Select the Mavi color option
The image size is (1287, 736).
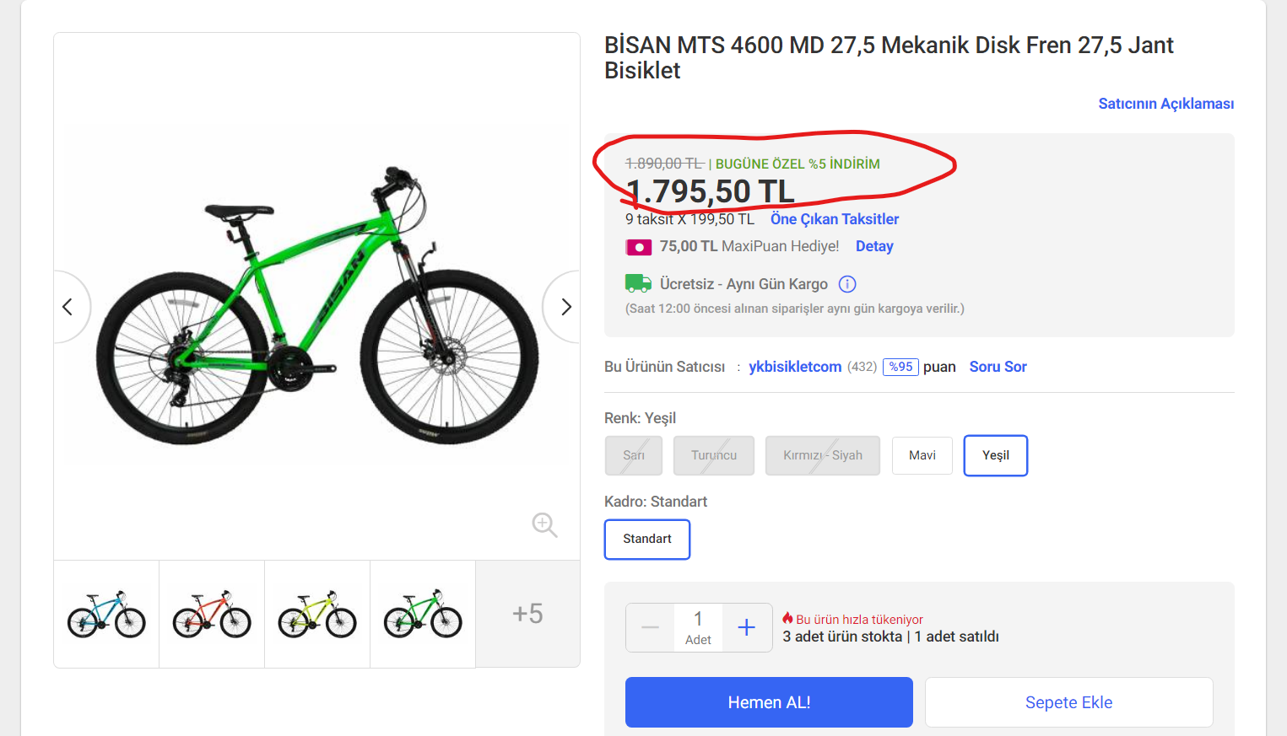[922, 455]
